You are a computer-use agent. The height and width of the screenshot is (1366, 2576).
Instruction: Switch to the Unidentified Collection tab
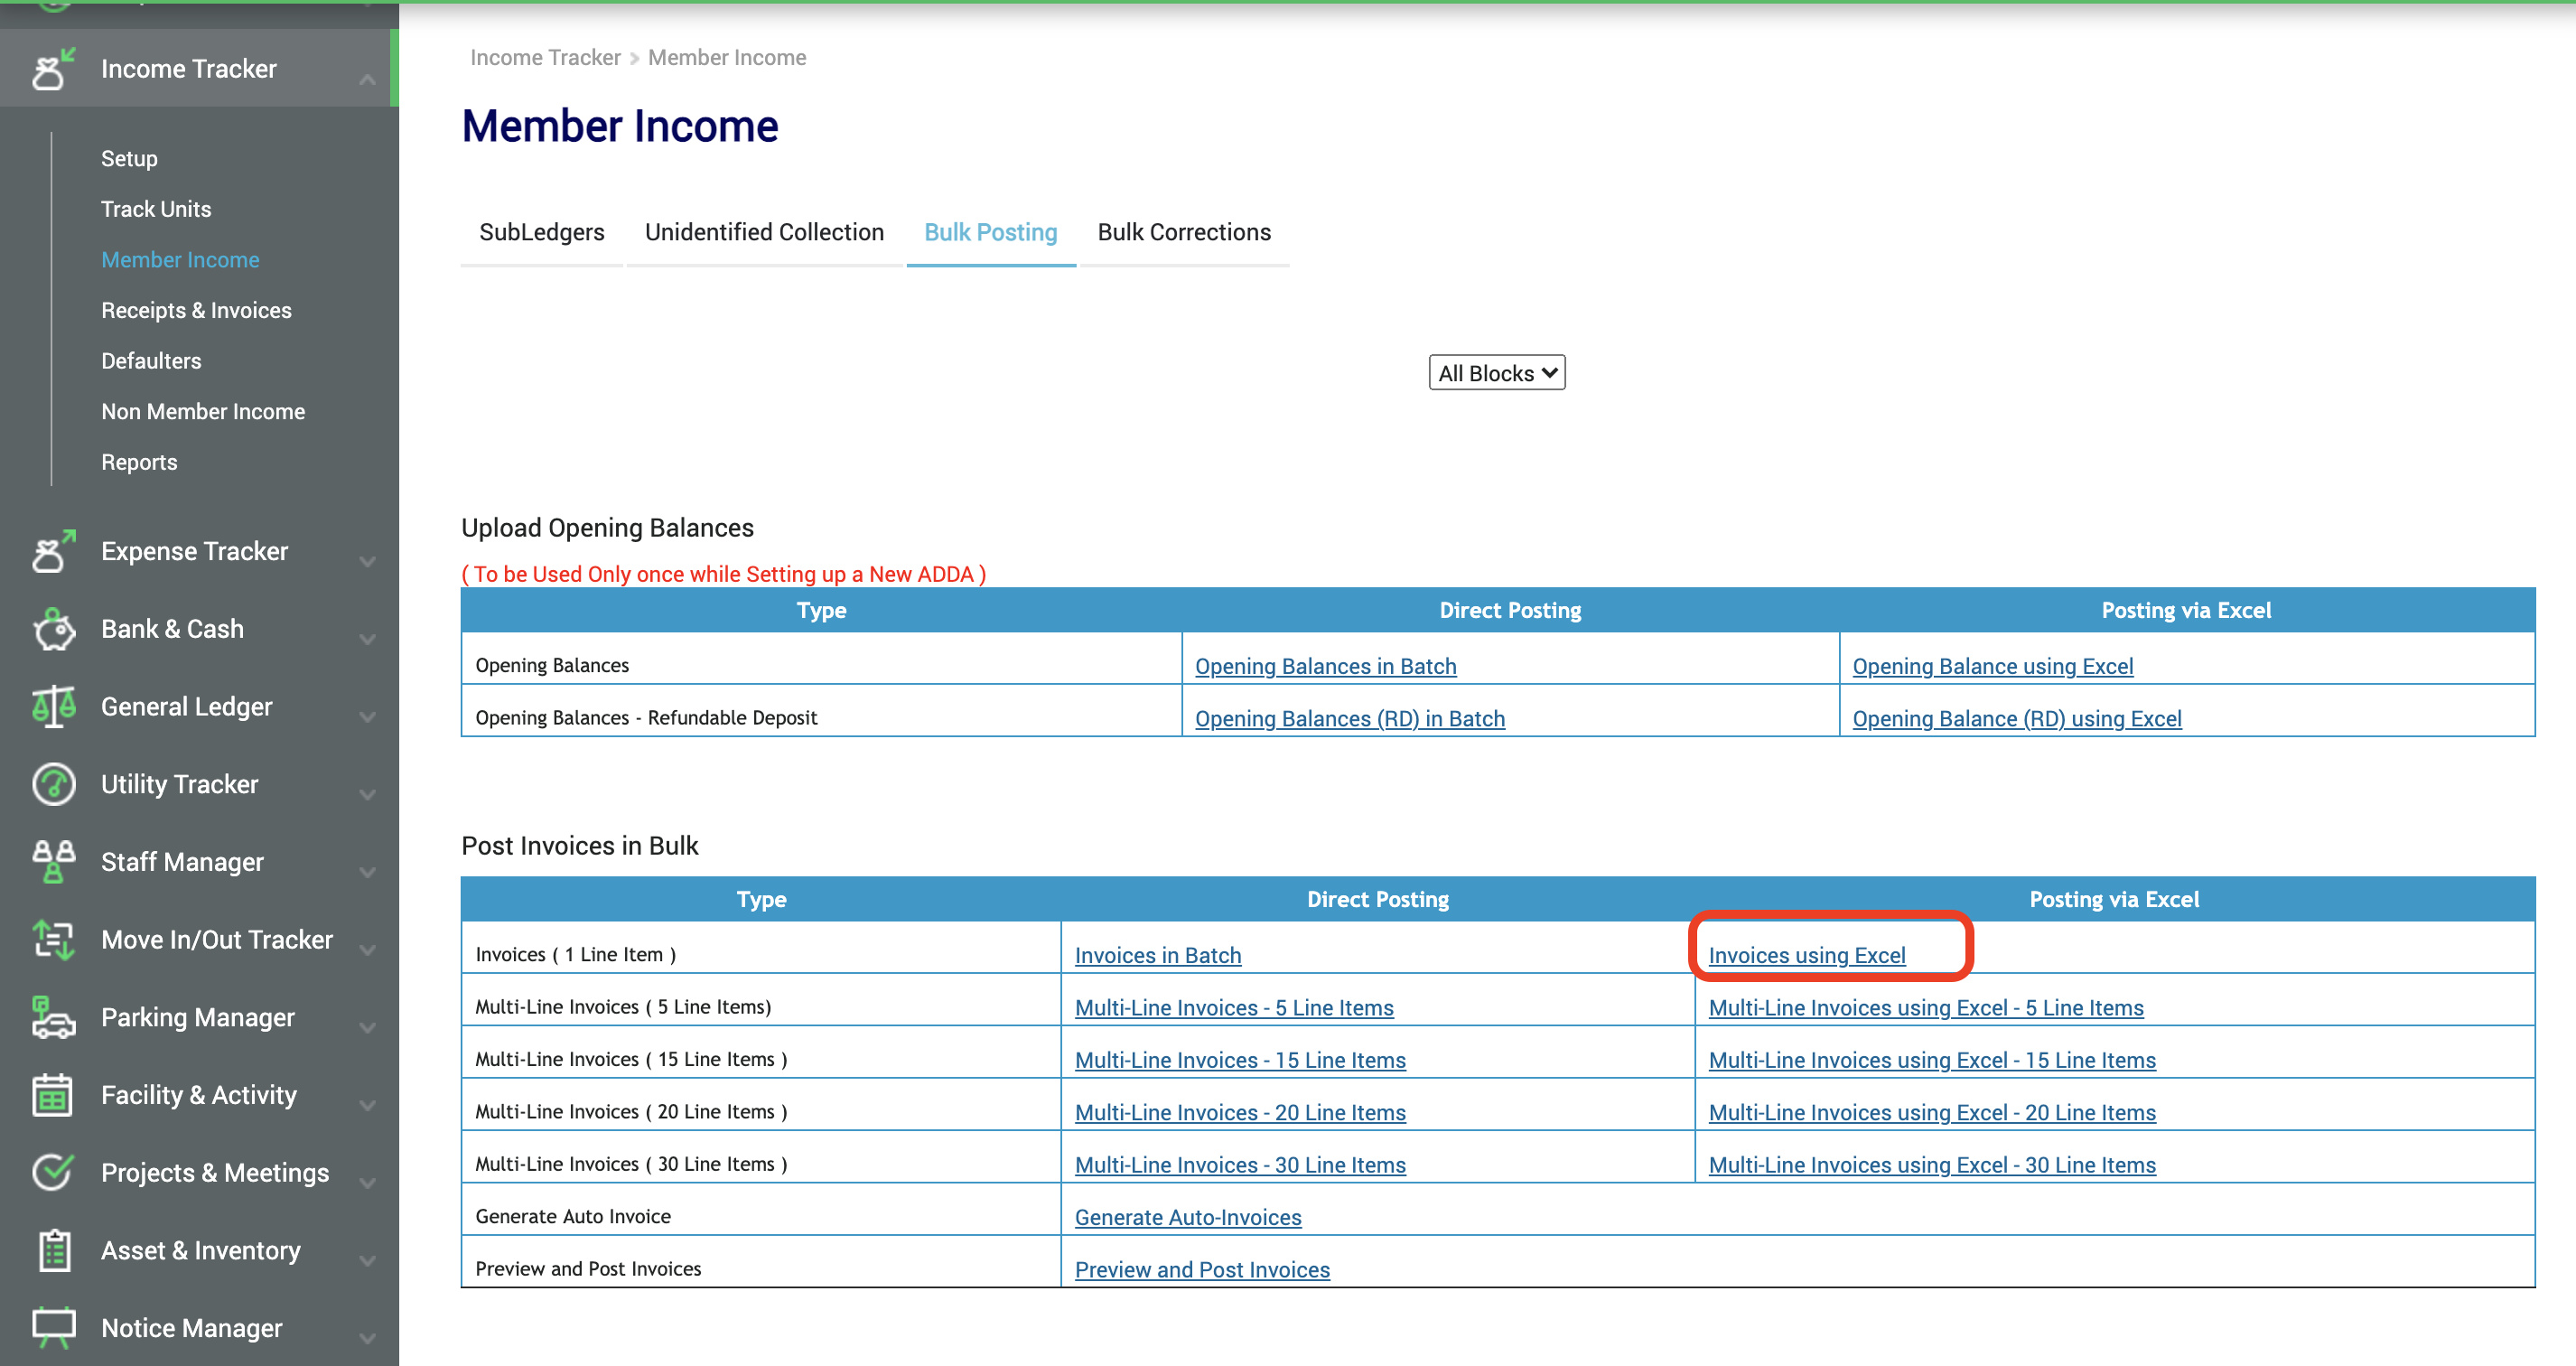pos(764,232)
